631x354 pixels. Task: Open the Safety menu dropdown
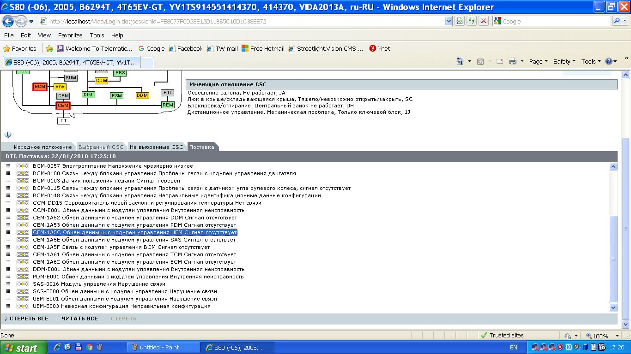pyautogui.click(x=564, y=61)
